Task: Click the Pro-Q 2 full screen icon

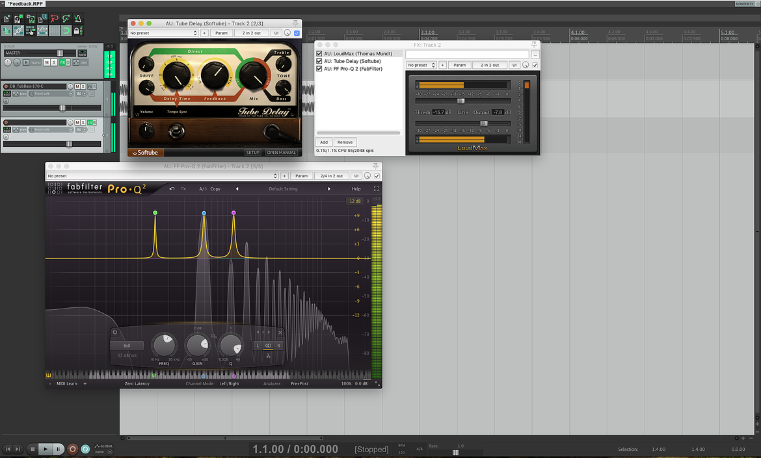Action: click(x=376, y=188)
